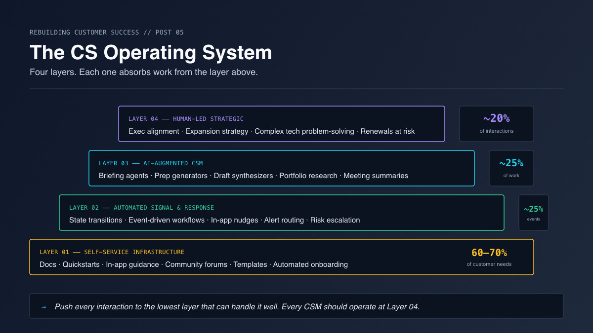Click the text 'Briefing agents' in Layer 03
The height and width of the screenshot is (333, 593).
[x=124, y=176]
